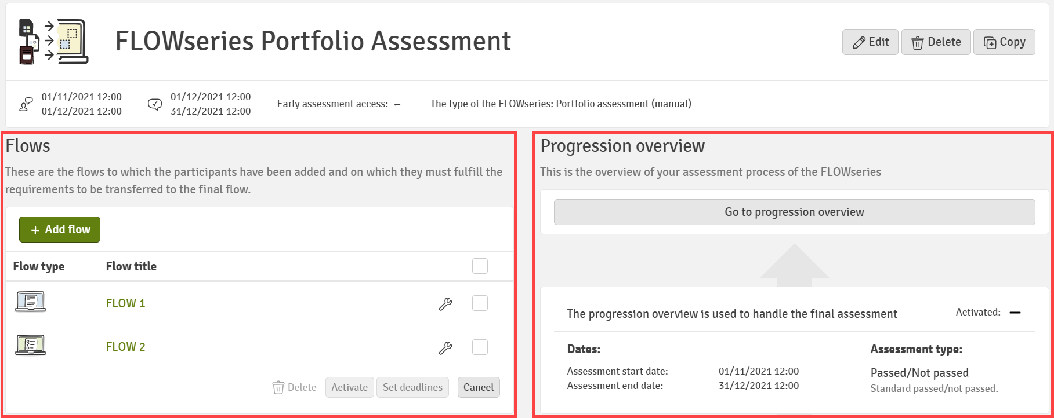The width and height of the screenshot is (1054, 418).
Task: Open the FLOW 1 link
Action: pyautogui.click(x=125, y=303)
